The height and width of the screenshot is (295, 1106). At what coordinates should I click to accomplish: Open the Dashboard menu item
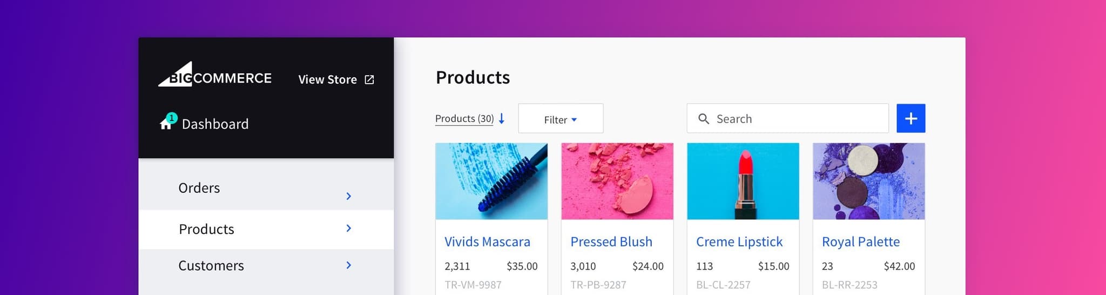pos(215,124)
